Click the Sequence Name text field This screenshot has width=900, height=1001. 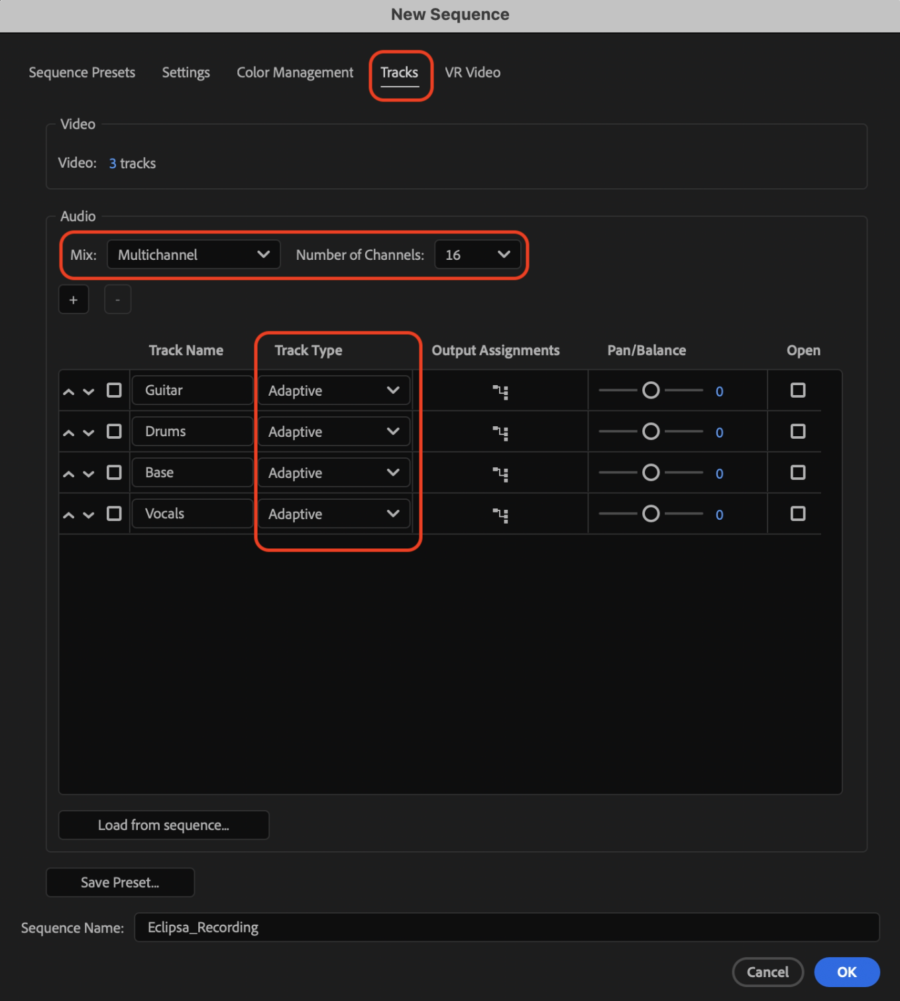(x=506, y=927)
